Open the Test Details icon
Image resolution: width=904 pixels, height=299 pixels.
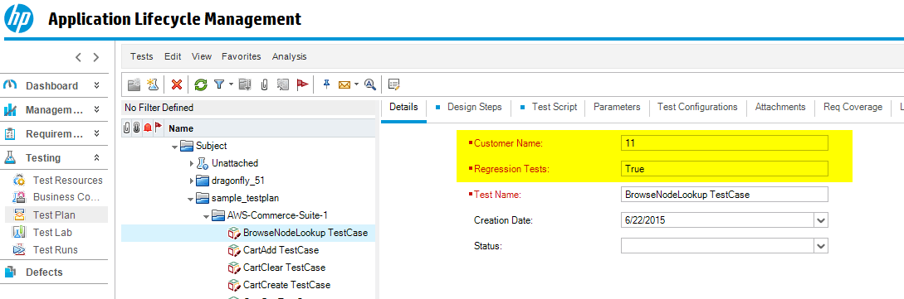click(394, 84)
